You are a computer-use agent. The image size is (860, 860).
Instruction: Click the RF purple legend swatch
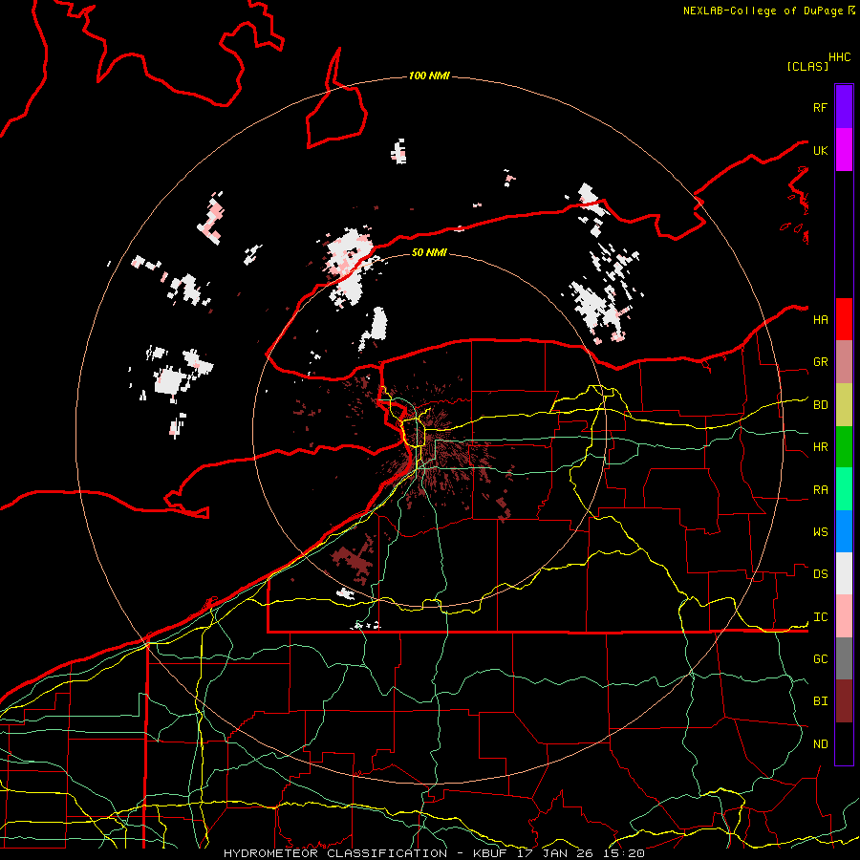click(844, 107)
